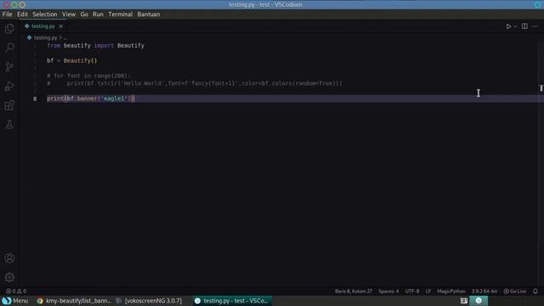Click the tray screen recorder icon
The image size is (544, 306).
[x=464, y=301]
